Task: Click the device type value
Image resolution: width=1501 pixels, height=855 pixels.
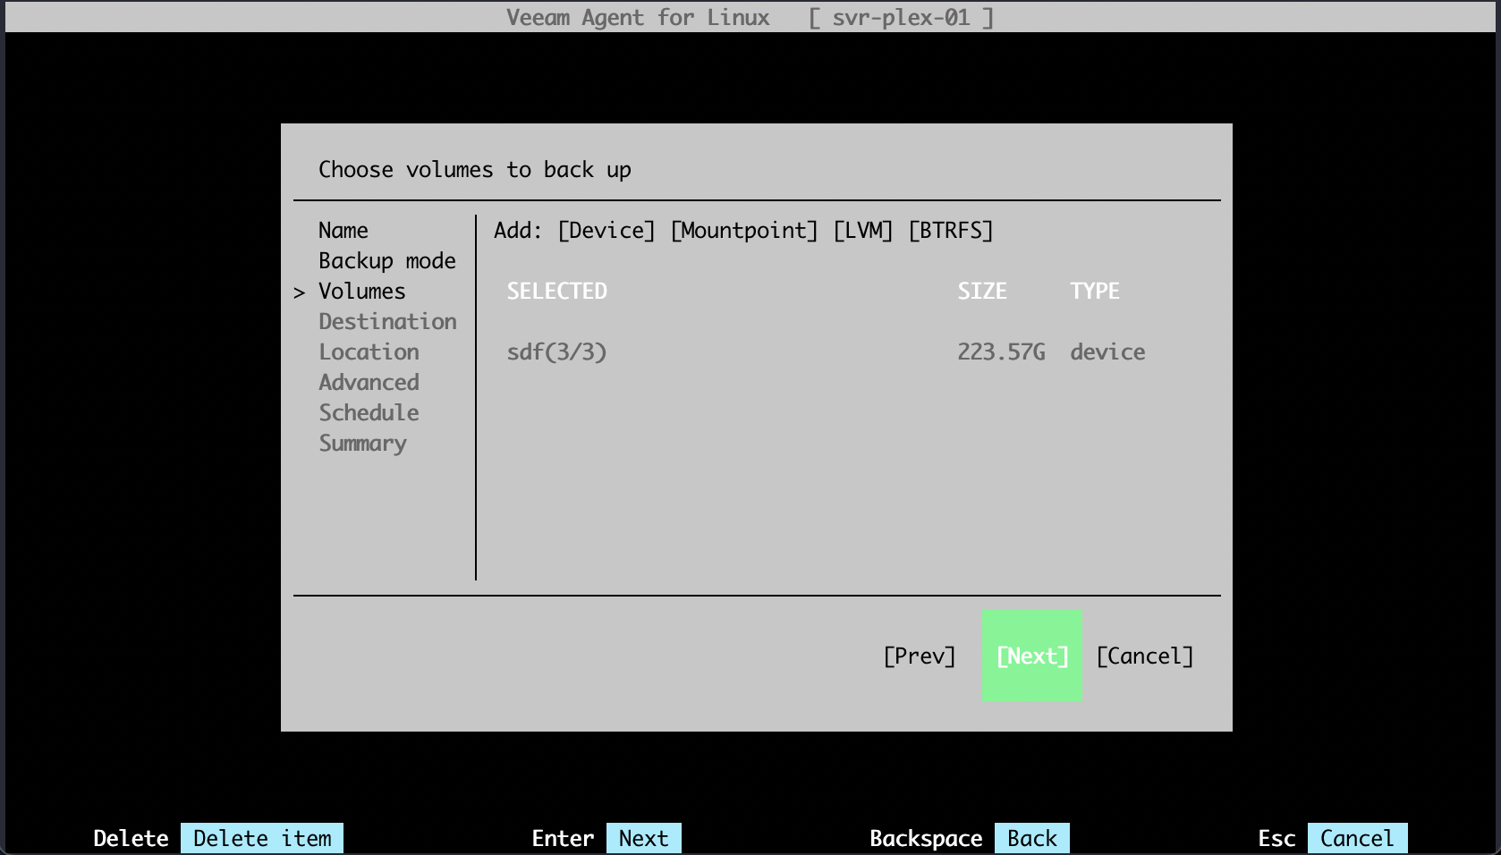Action: click(x=1107, y=352)
